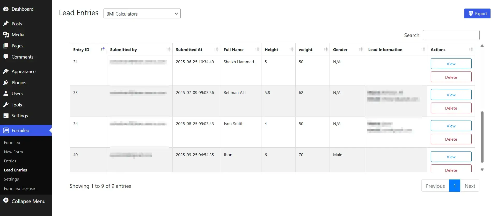The width and height of the screenshot is (497, 216).
Task: Open the BMI Calculators form dropdown
Action: pos(142,14)
